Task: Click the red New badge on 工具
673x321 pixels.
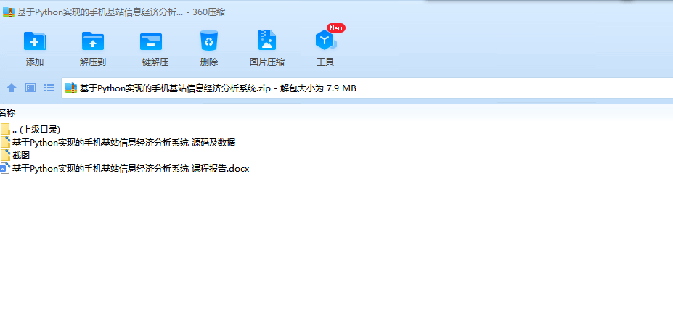Action: coord(336,28)
